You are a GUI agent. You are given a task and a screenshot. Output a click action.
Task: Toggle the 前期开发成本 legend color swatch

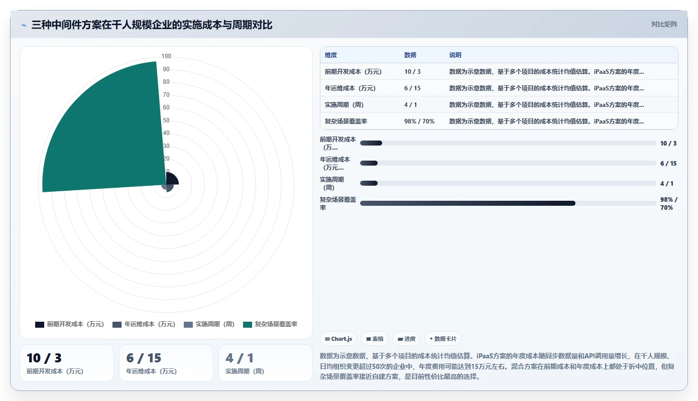tap(40, 324)
